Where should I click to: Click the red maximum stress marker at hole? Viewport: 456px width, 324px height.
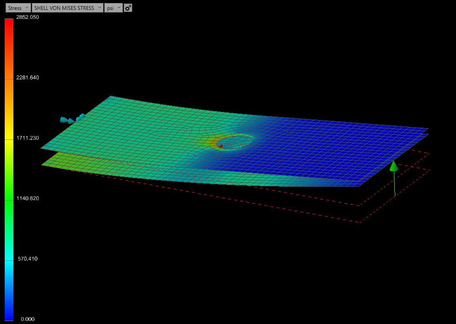[x=221, y=146]
